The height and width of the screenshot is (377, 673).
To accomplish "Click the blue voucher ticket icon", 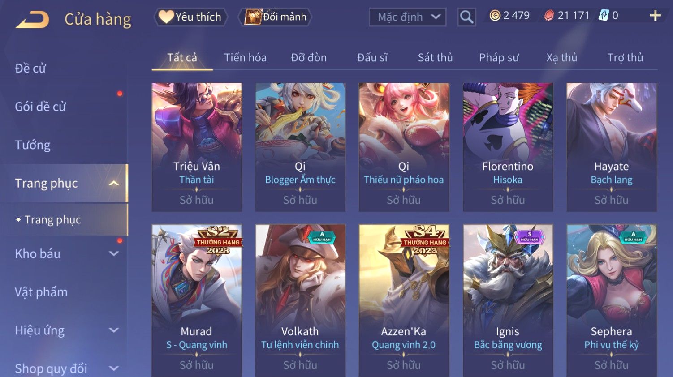I will [604, 16].
